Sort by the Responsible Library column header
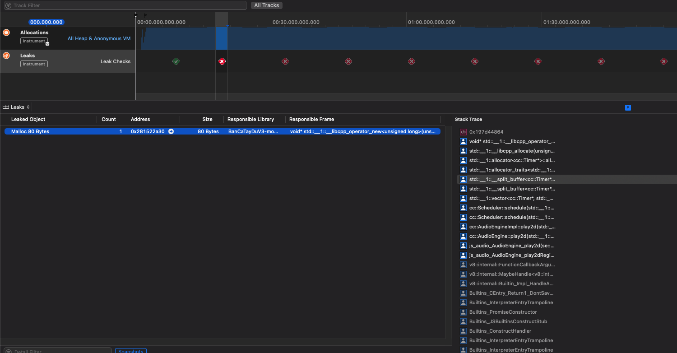 tap(251, 119)
